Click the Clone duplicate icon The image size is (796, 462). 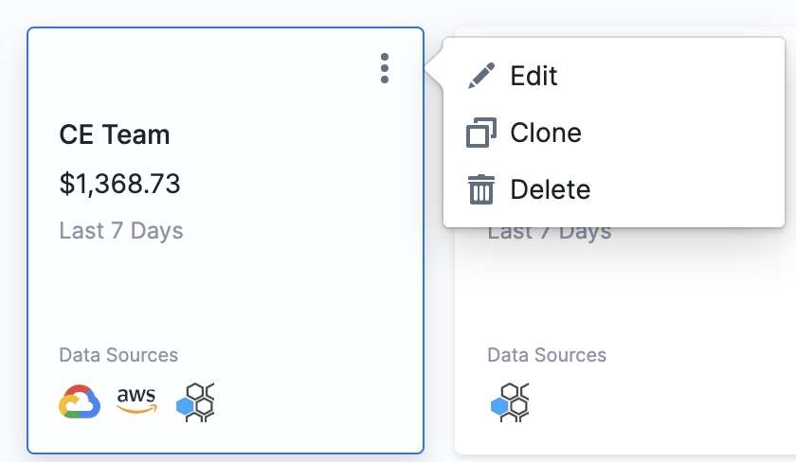coord(480,133)
